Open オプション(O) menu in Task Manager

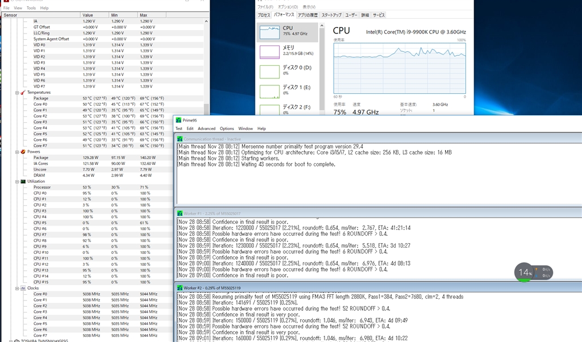pos(288,7)
